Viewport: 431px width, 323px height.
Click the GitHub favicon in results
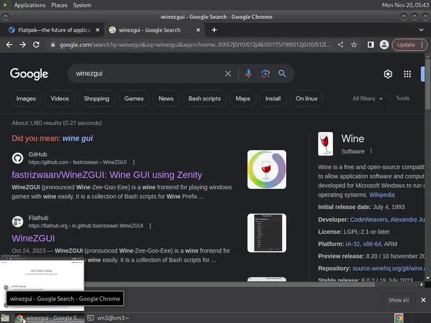18,158
